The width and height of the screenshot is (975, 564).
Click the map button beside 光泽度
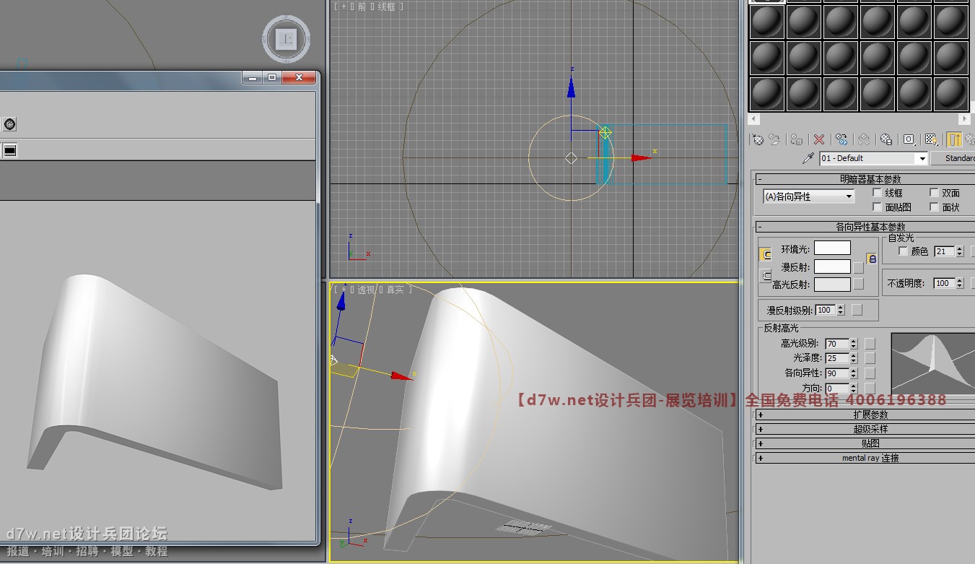pos(870,358)
